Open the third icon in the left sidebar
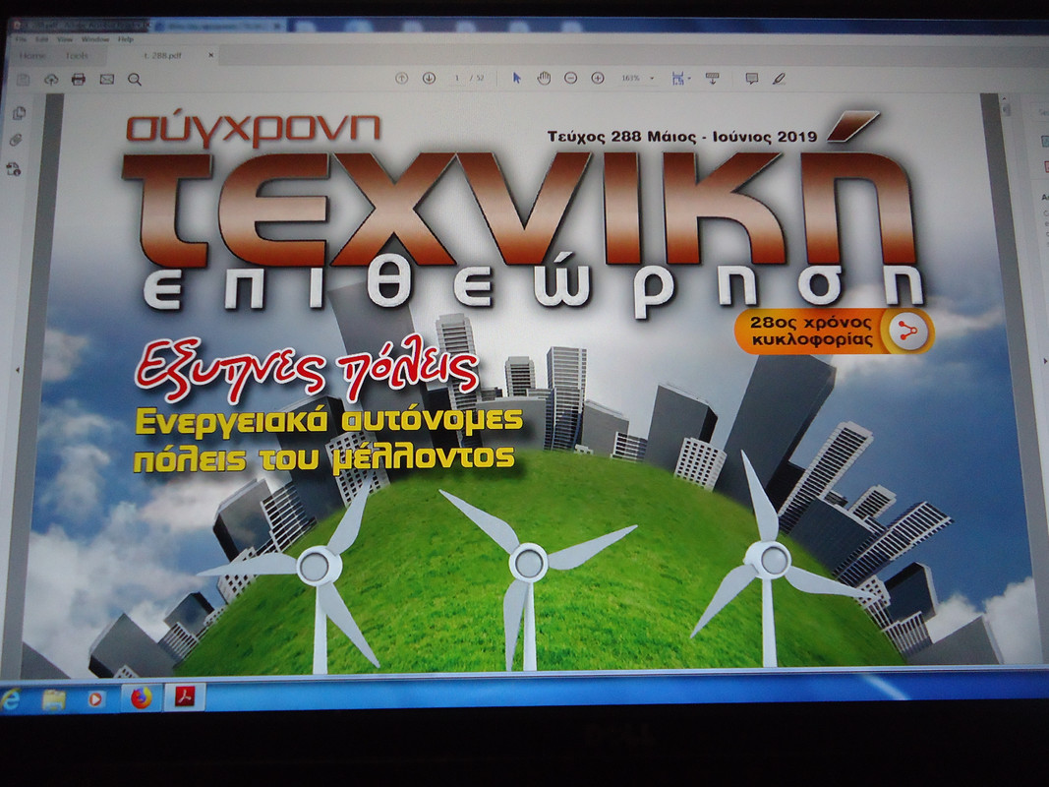The height and width of the screenshot is (787, 1049). pyautogui.click(x=14, y=169)
